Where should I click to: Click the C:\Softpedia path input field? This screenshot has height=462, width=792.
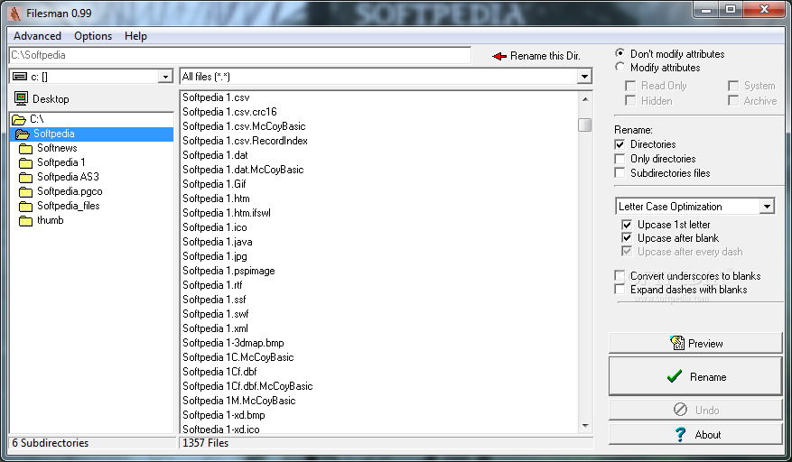240,55
